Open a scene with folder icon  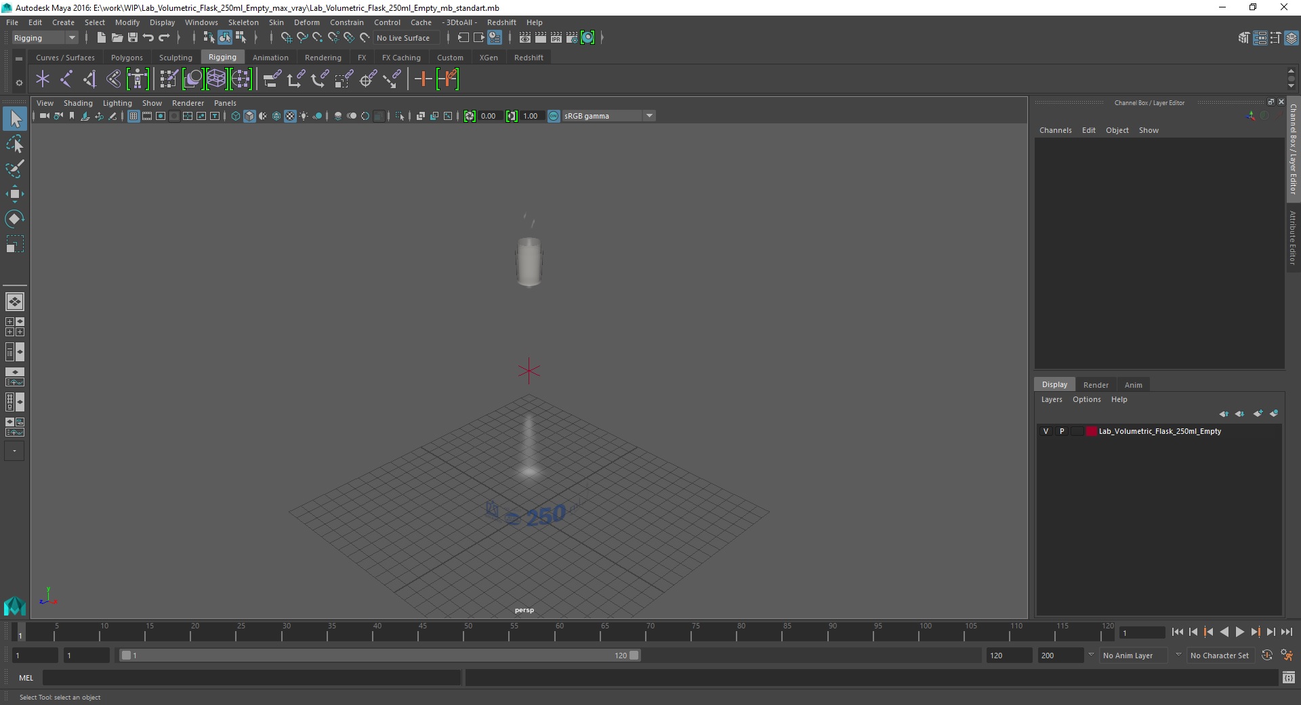[x=117, y=38]
